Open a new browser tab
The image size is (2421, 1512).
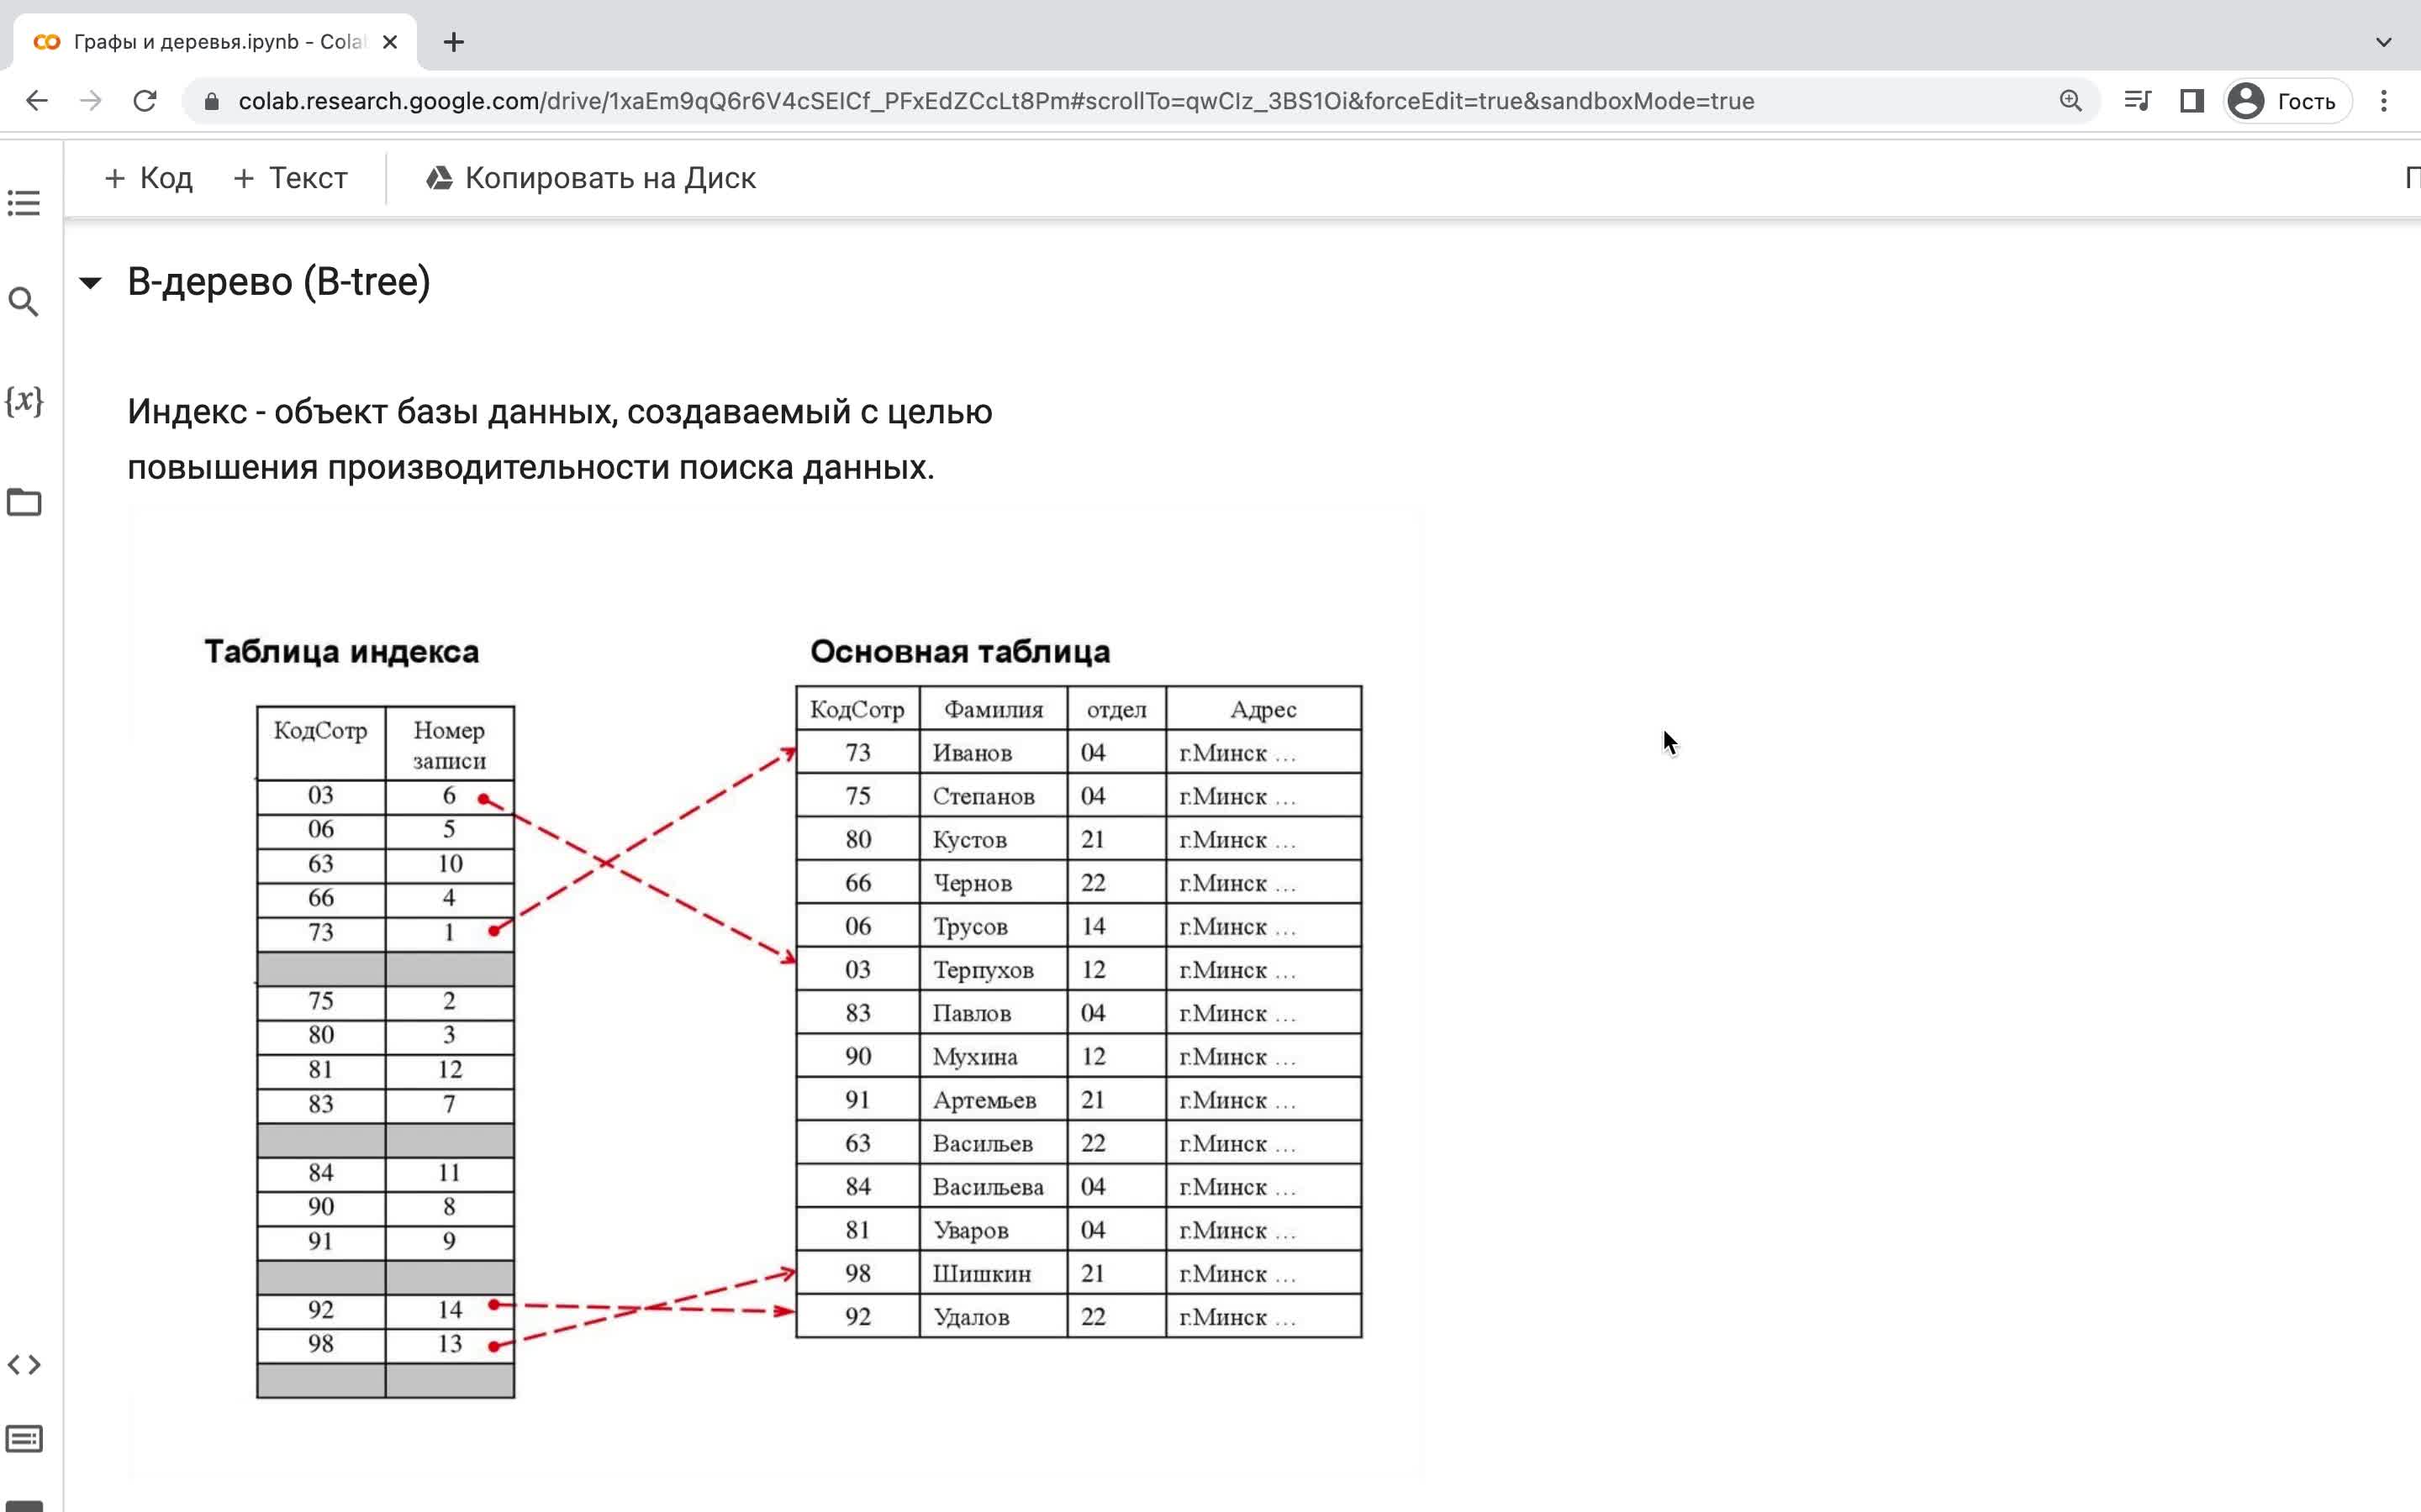tap(454, 42)
